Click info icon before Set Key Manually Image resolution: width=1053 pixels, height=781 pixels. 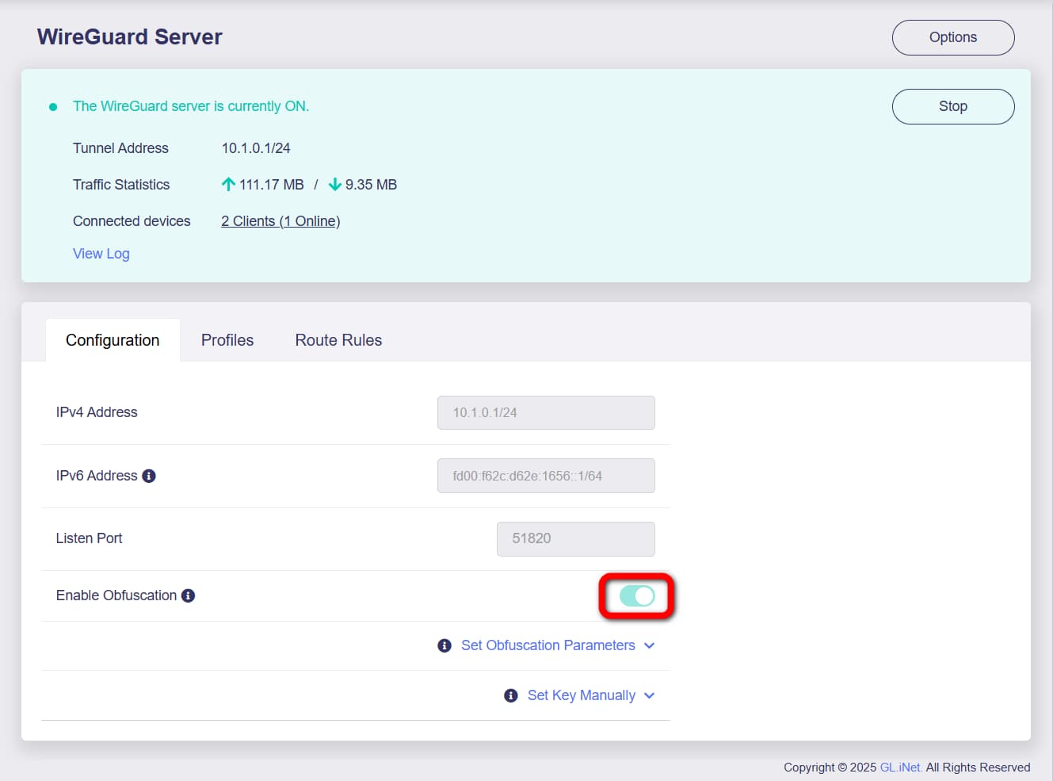[511, 695]
